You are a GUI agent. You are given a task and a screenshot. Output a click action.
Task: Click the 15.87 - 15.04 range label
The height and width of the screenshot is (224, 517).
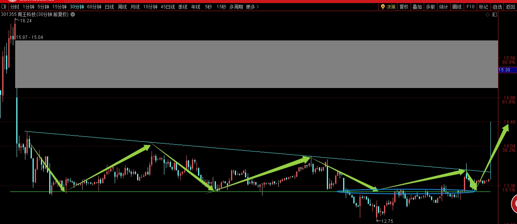[30, 37]
